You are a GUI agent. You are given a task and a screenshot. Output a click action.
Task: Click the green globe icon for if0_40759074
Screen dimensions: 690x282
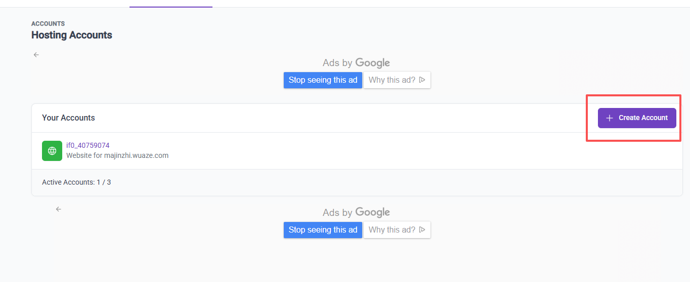(52, 151)
